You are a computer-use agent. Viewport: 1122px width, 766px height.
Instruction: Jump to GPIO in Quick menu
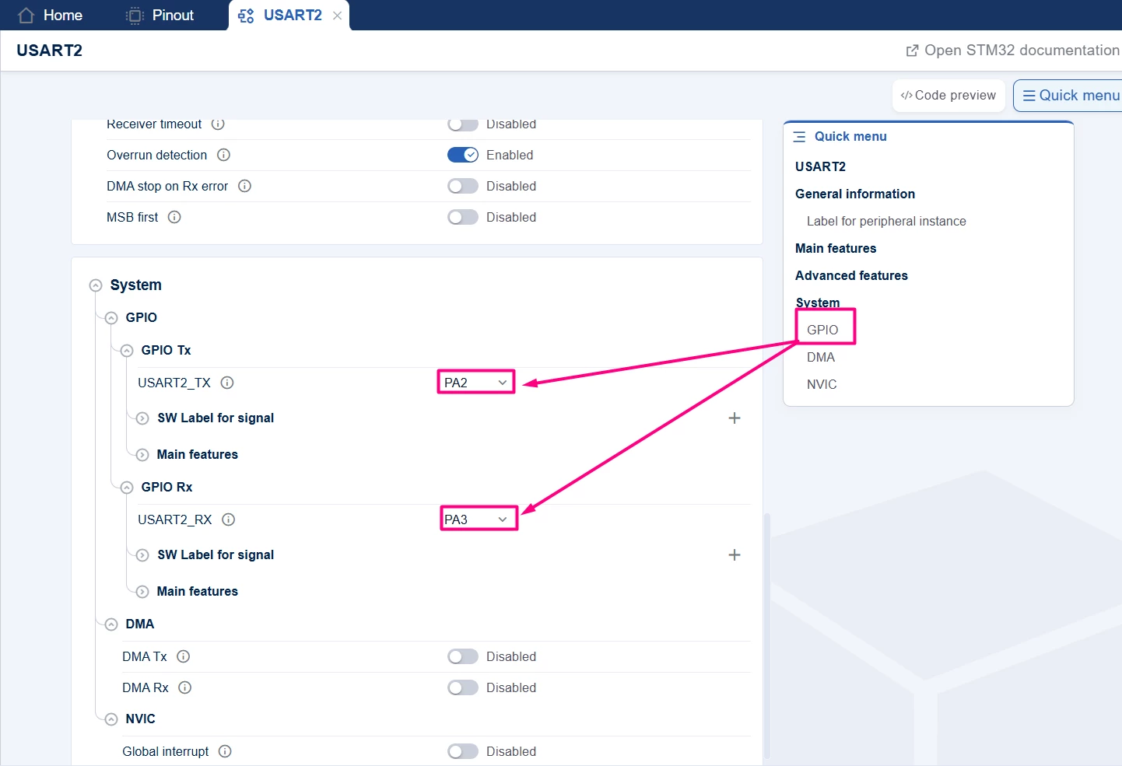822,330
